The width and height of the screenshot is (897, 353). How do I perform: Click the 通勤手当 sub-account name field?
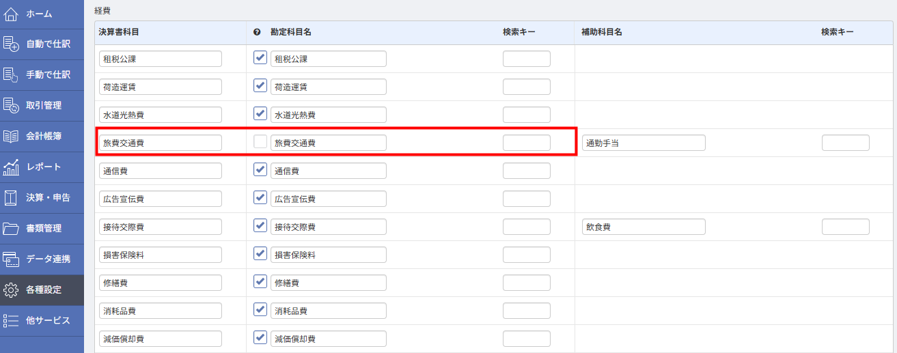pyautogui.click(x=644, y=143)
